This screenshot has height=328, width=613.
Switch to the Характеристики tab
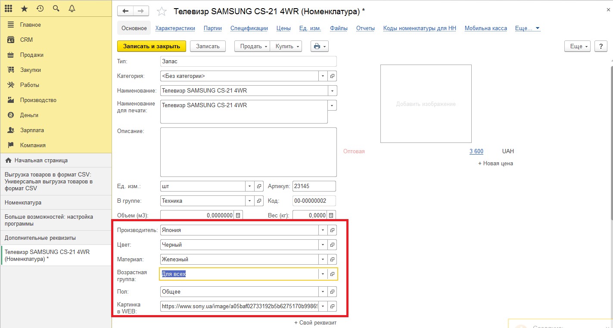(175, 28)
